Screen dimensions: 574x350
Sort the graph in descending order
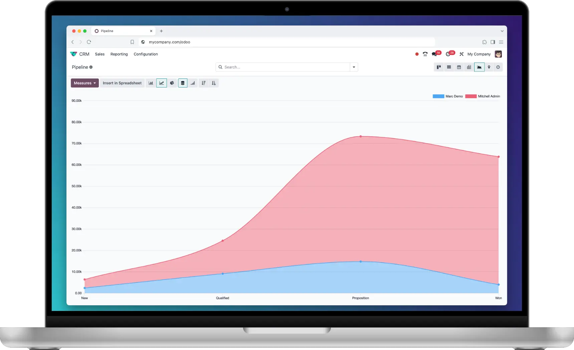click(203, 83)
